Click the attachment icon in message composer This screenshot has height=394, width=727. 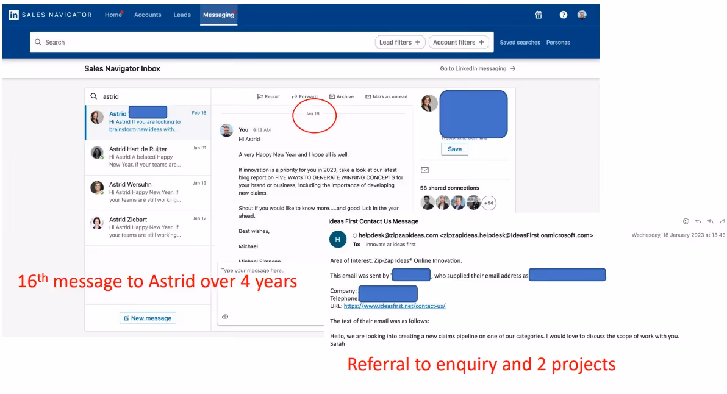click(225, 317)
